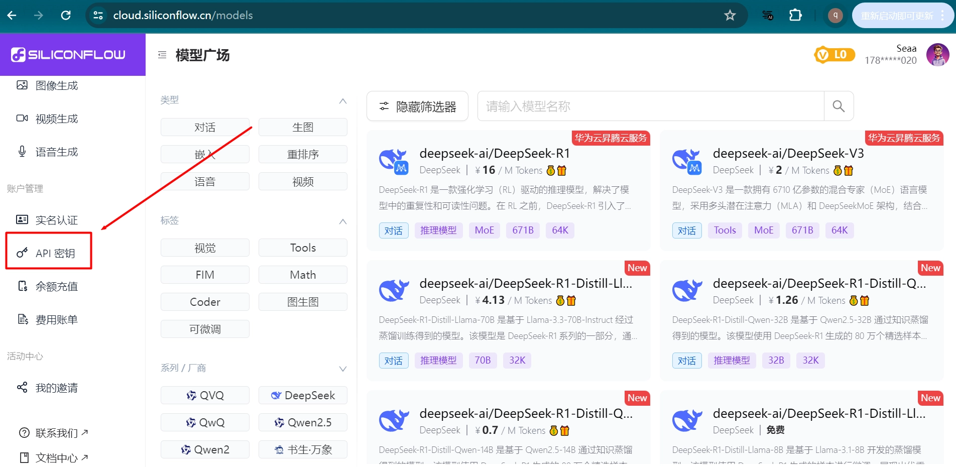Viewport: 956px width, 467px height.
Task: Open the deepseek-ai/DeepSeek-R1 model card
Action: (x=509, y=191)
